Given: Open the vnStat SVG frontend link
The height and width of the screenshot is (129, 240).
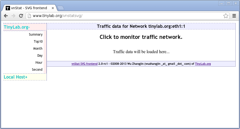Looking at the screenshot, I should coord(84,64).
